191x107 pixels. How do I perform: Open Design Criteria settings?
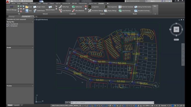click(39, 7)
